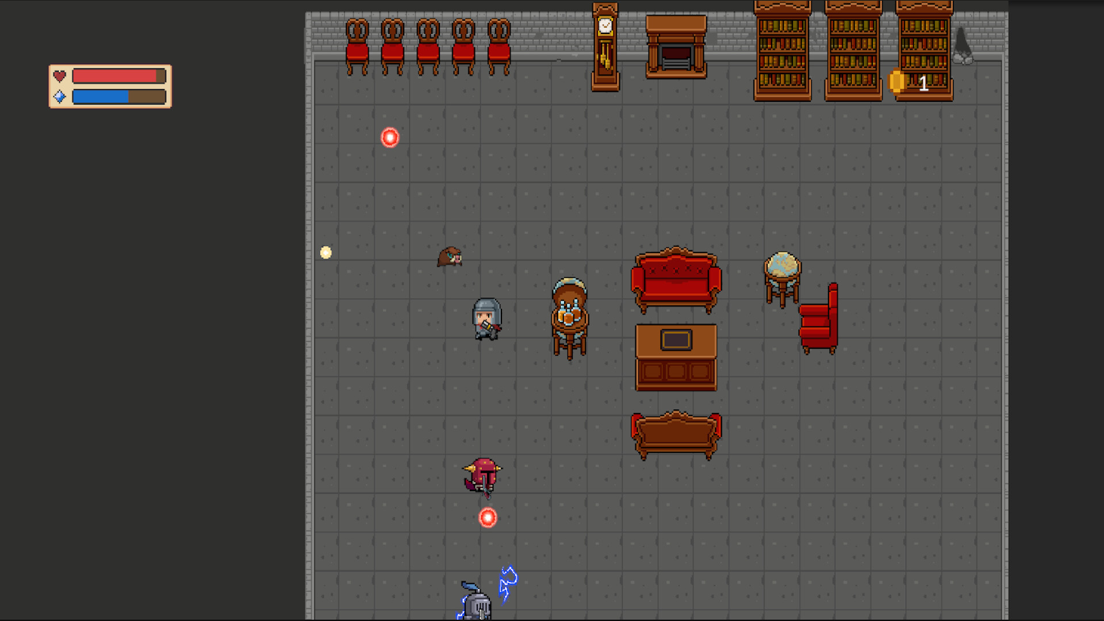Click the blue diamond icon beside the mana bar
Image resolution: width=1104 pixels, height=621 pixels.
[59, 96]
